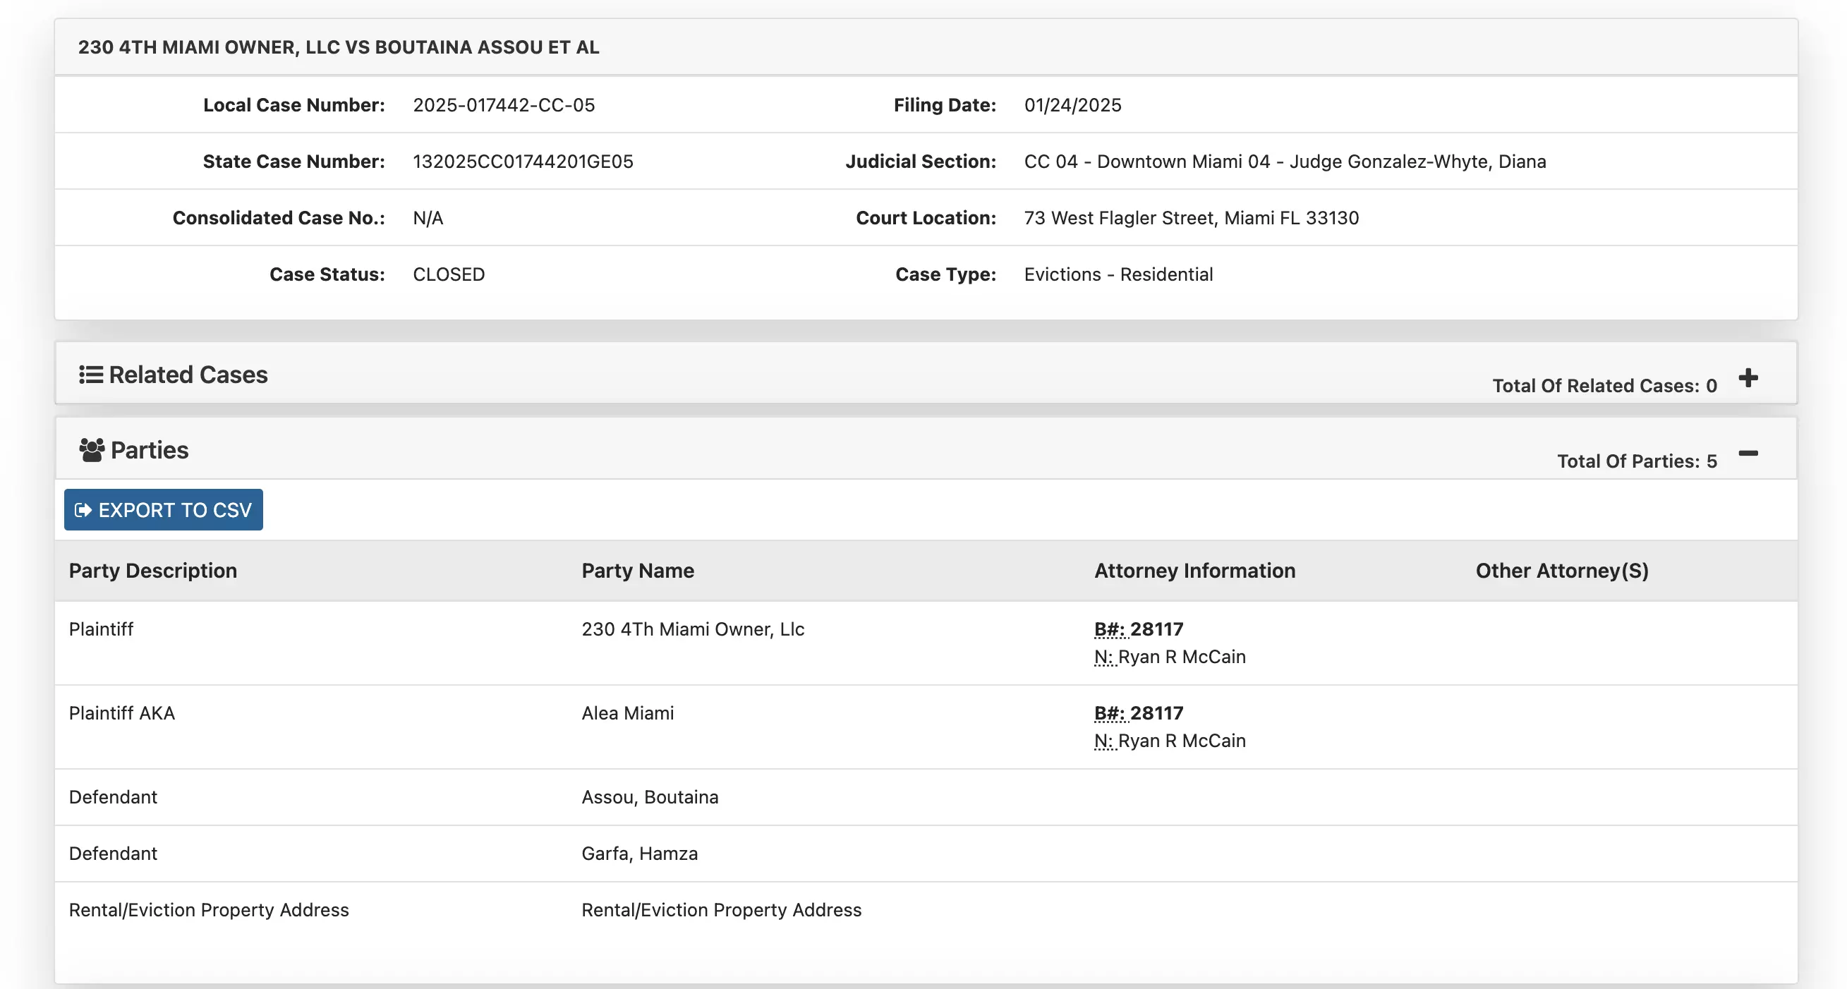This screenshot has width=1847, height=989.
Task: Click the Filing Date label
Action: coord(945,105)
